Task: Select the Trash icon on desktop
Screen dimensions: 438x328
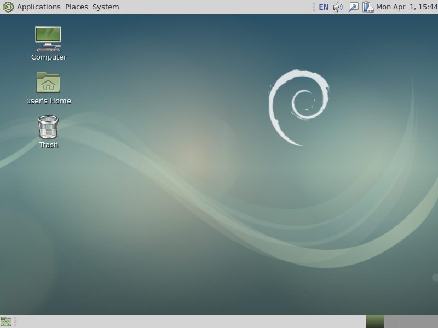Action: 48,127
